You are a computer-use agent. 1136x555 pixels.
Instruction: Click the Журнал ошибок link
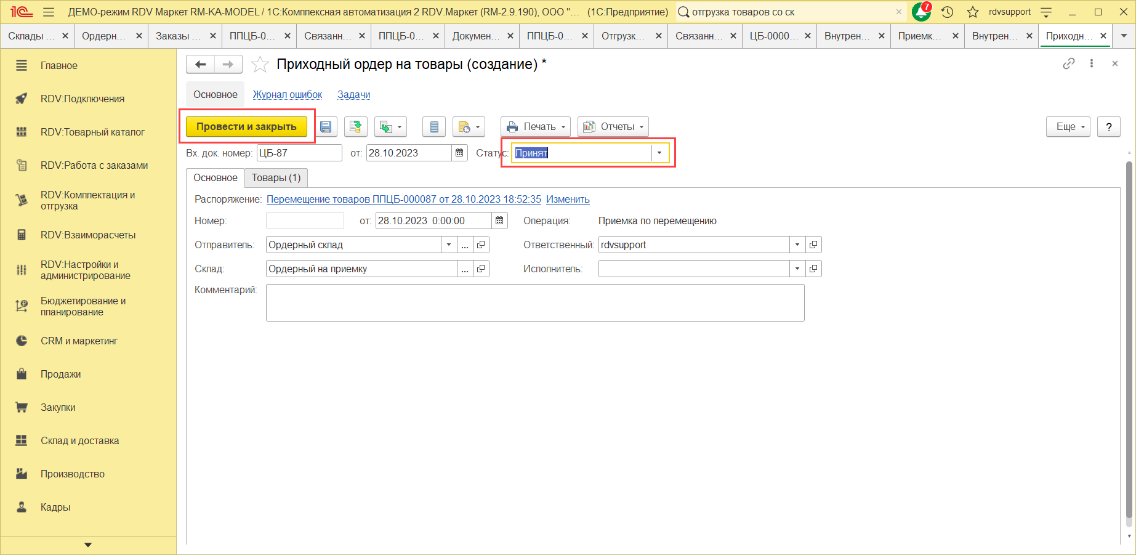287,94
